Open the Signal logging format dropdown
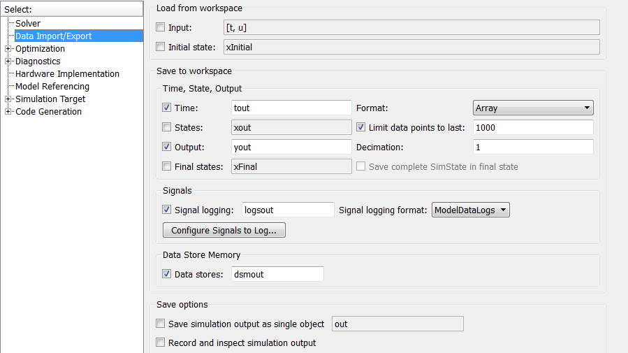628x353 pixels. (471, 210)
